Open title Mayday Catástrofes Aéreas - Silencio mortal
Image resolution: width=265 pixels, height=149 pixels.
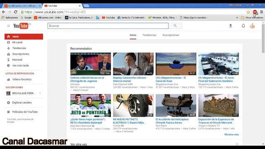130,79
